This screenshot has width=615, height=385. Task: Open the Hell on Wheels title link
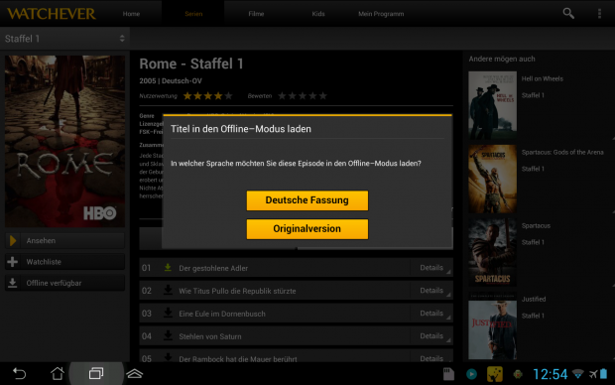542,78
